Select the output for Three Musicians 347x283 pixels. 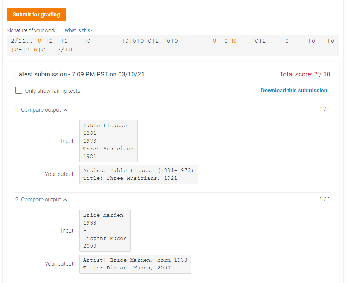coord(138,174)
